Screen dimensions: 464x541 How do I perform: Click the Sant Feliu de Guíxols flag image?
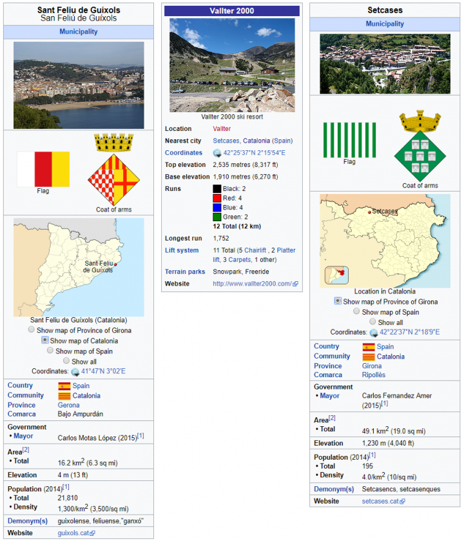point(43,169)
